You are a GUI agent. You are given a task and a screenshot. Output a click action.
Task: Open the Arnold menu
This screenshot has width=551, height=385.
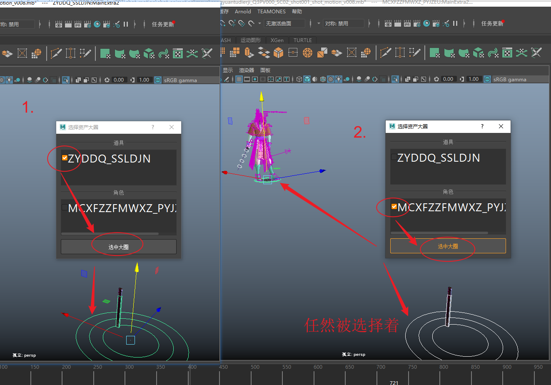[243, 12]
